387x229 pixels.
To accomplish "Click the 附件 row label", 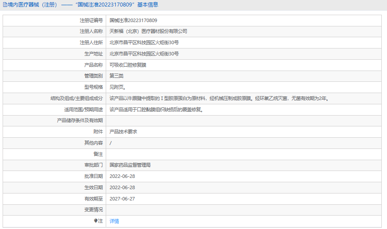I will 98,132.
